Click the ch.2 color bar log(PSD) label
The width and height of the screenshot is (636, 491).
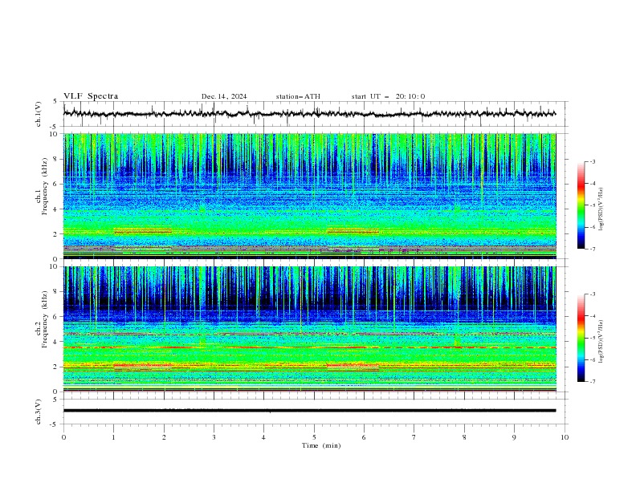601,342
